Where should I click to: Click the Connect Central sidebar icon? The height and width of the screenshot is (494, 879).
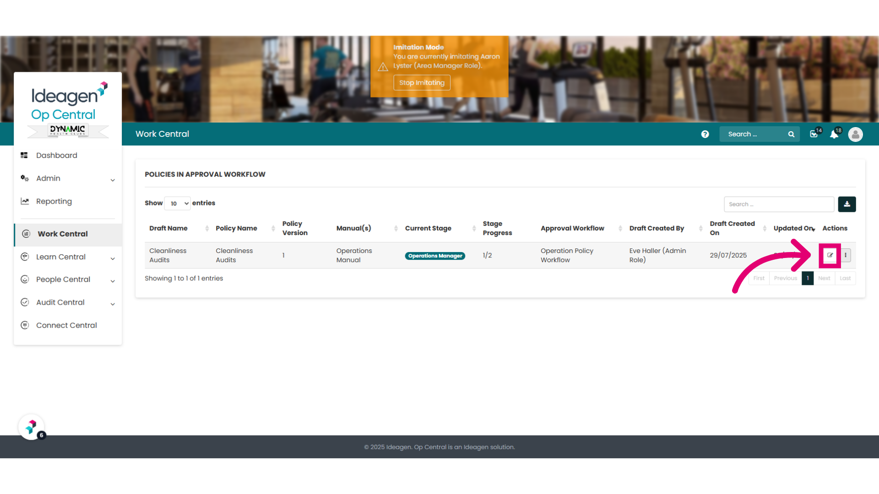[25, 325]
